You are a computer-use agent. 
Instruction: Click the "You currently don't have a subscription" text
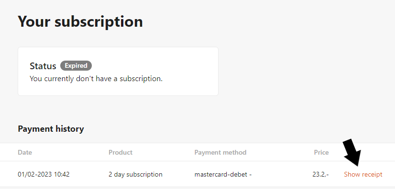pyautogui.click(x=96, y=79)
